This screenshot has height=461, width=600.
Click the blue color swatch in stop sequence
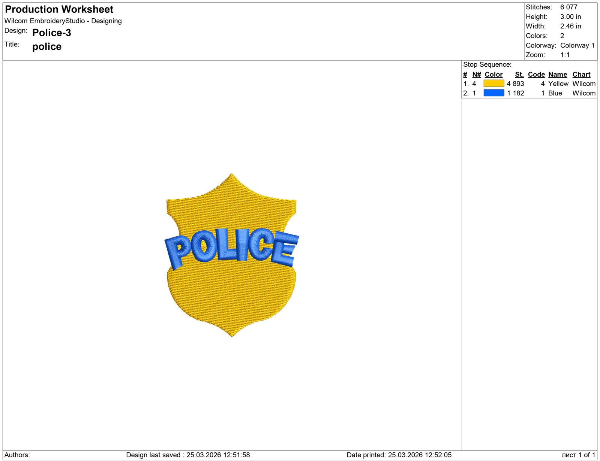(x=493, y=93)
